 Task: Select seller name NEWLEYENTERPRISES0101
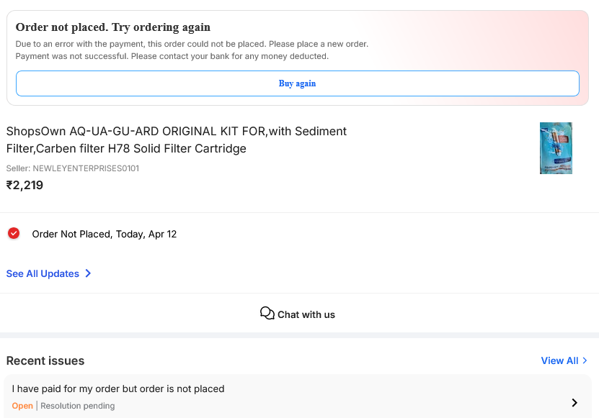(86, 168)
